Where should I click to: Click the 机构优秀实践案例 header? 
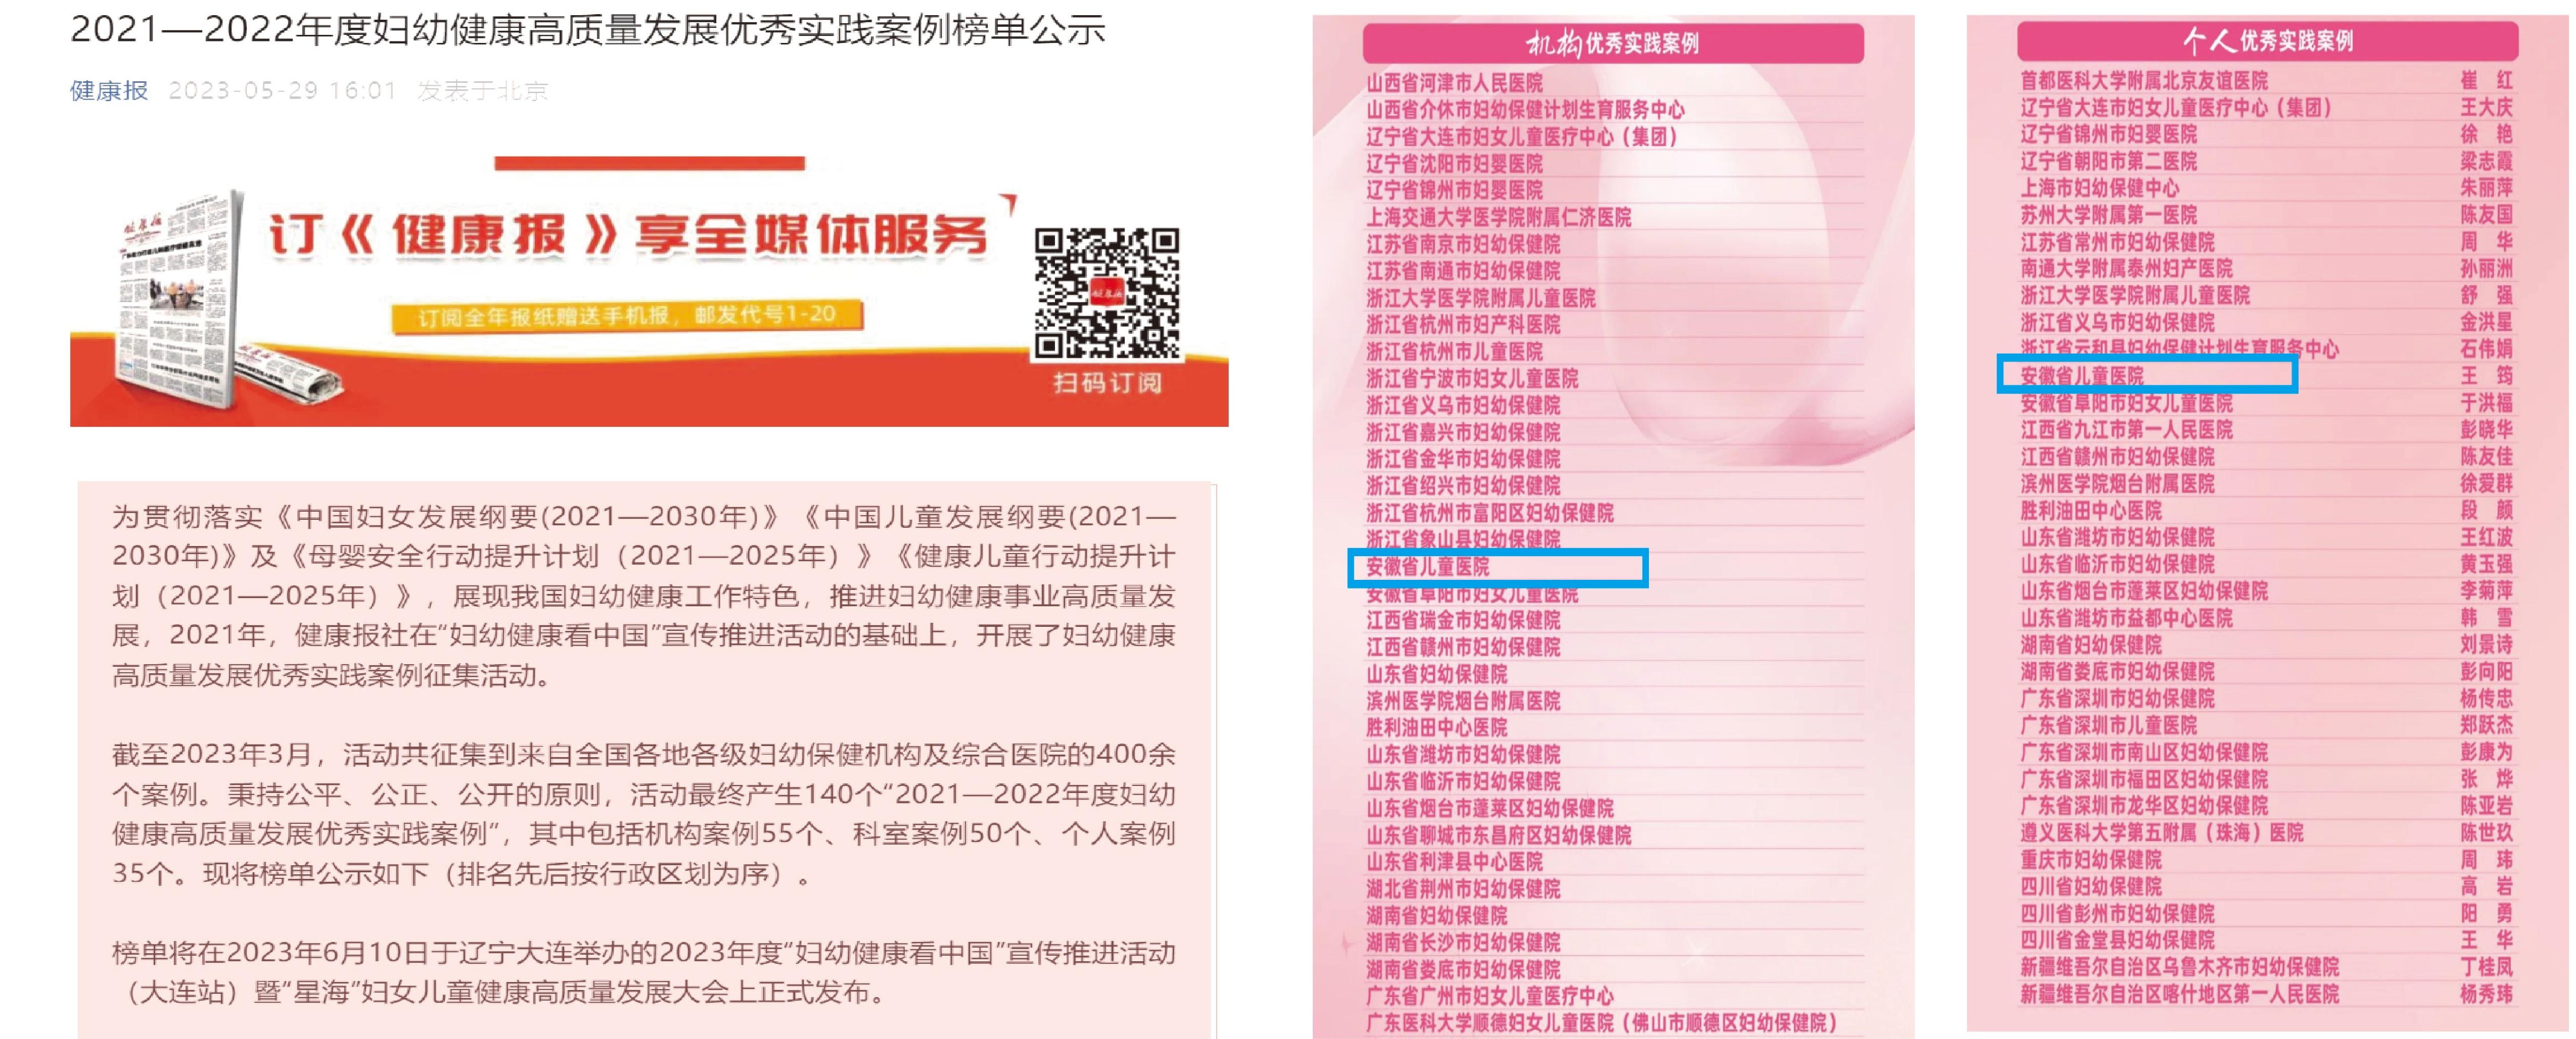click(1612, 43)
